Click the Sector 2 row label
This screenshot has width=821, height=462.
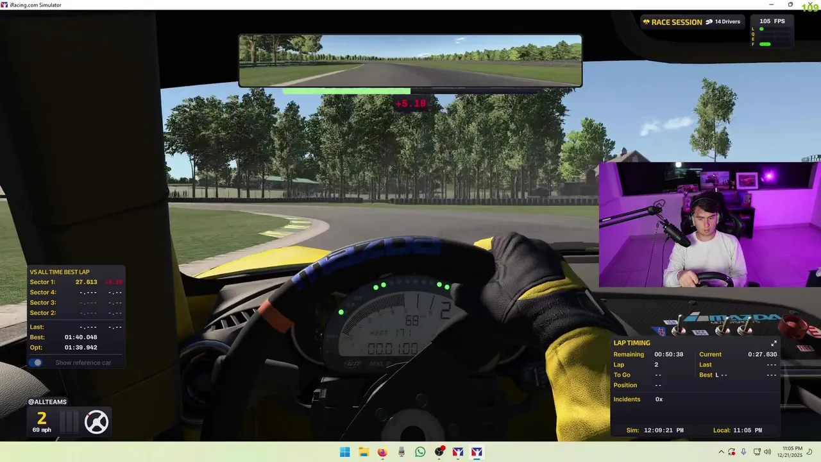43,312
